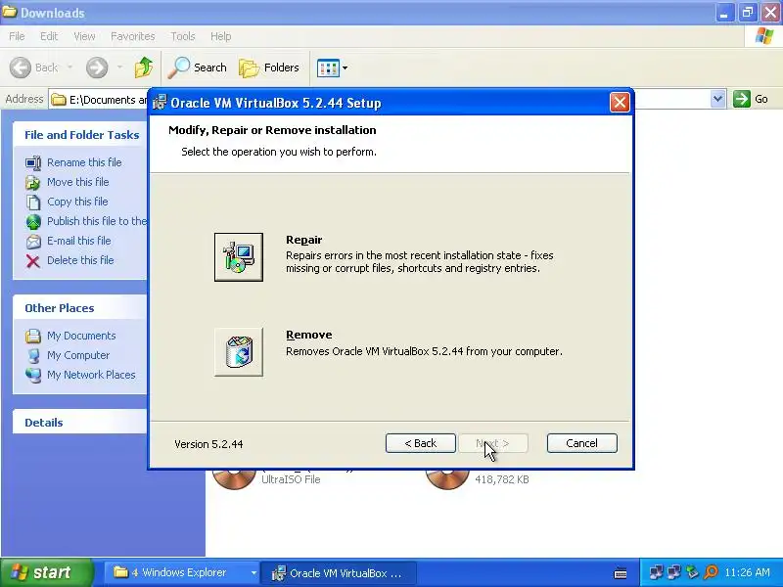Expand the Windows Explorer taskbar group arrow
The width and height of the screenshot is (783, 587).
click(x=253, y=573)
